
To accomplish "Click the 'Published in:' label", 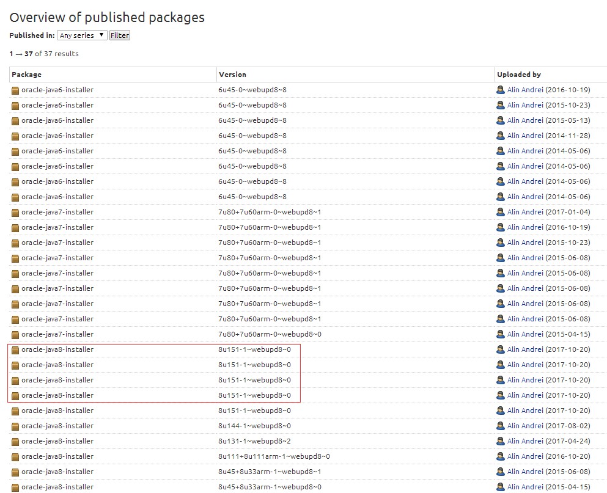I will (32, 35).
